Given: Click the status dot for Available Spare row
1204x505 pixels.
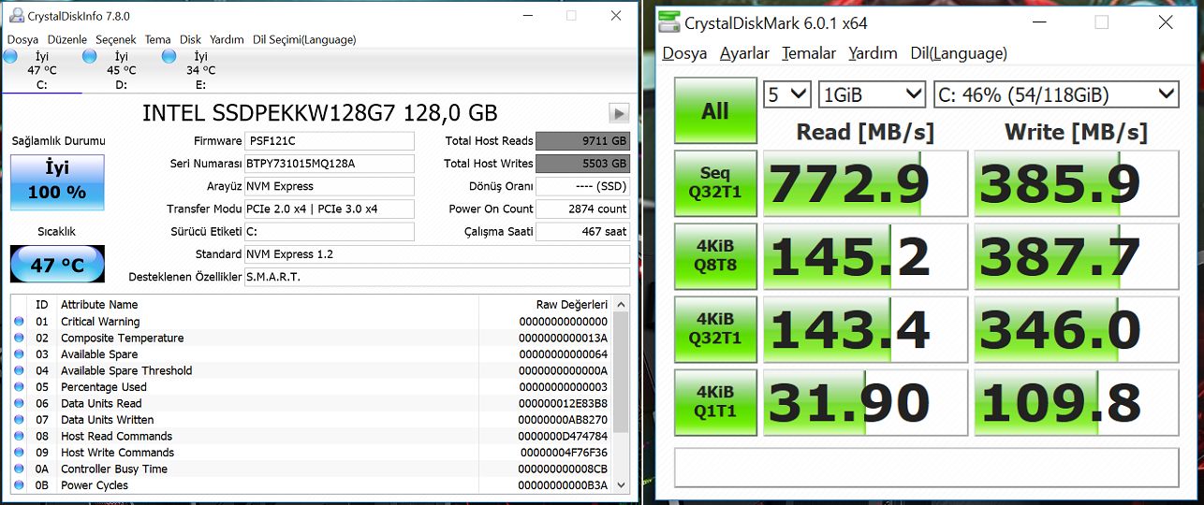Looking at the screenshot, I should pyautogui.click(x=19, y=354).
